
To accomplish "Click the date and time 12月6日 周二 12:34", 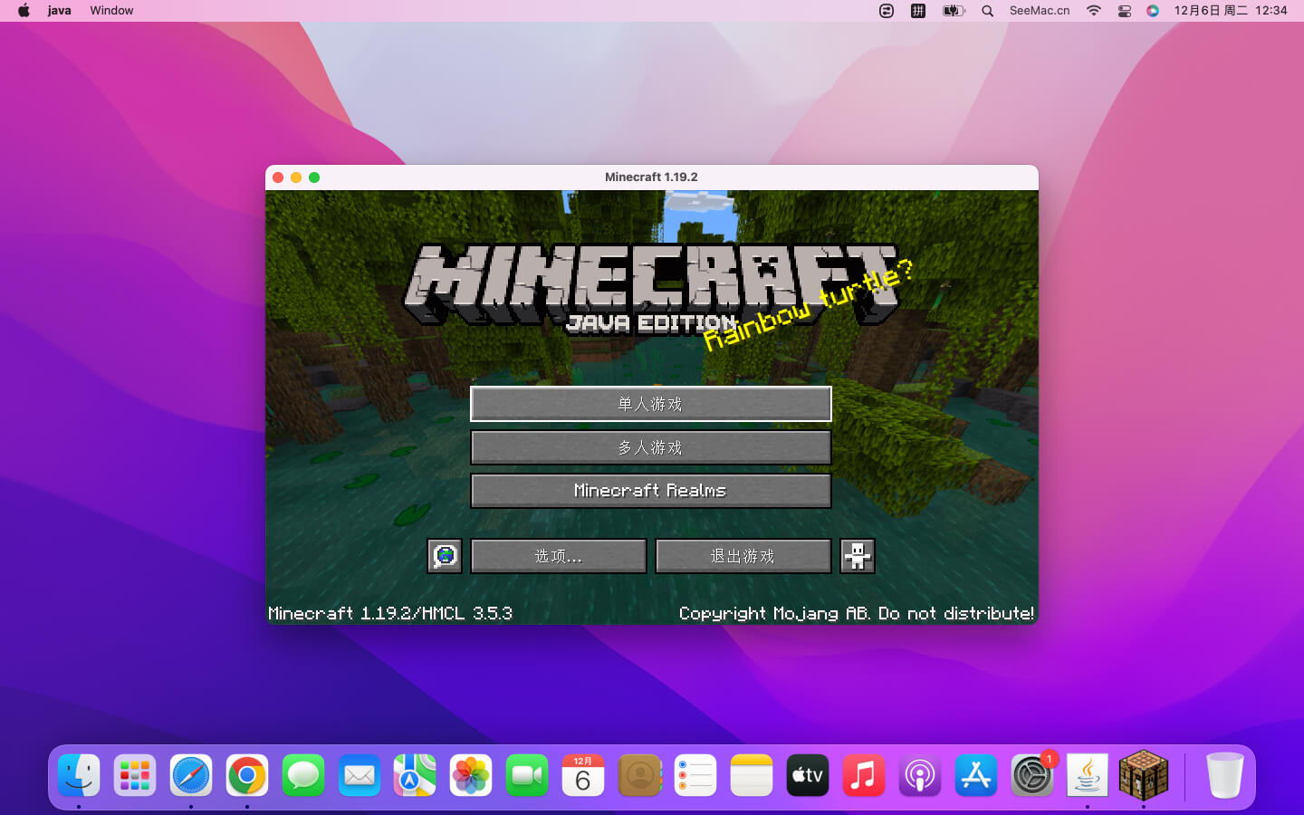I will tap(1231, 11).
